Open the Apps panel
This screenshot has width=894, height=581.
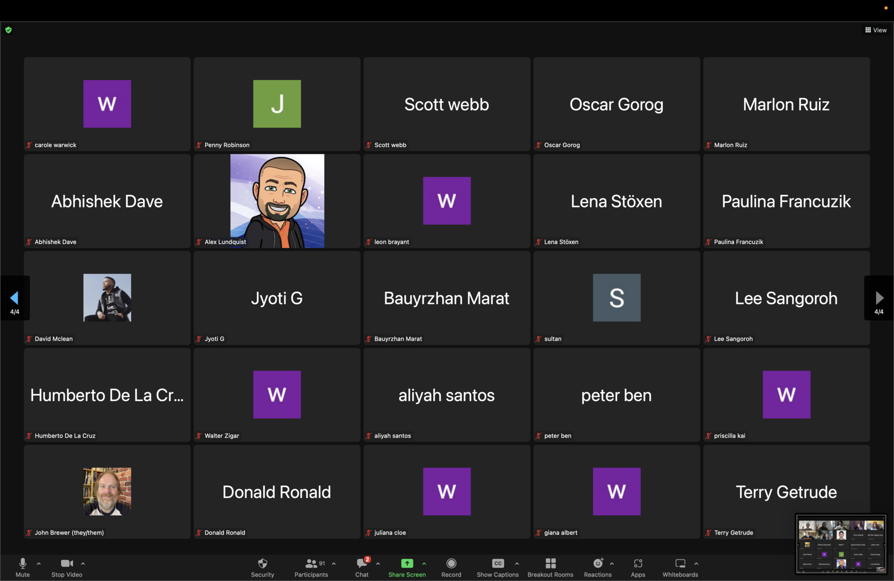(x=638, y=567)
